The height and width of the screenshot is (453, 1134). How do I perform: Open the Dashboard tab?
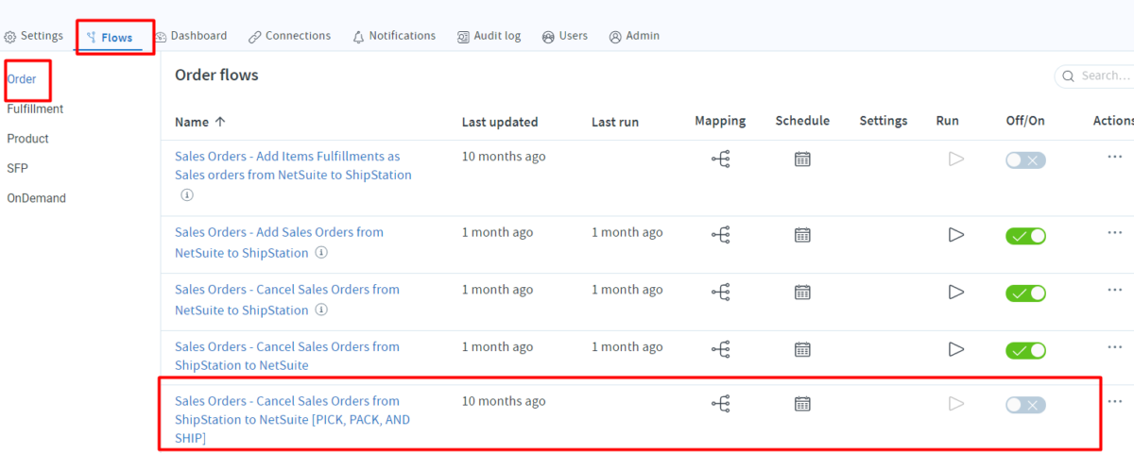(x=192, y=36)
